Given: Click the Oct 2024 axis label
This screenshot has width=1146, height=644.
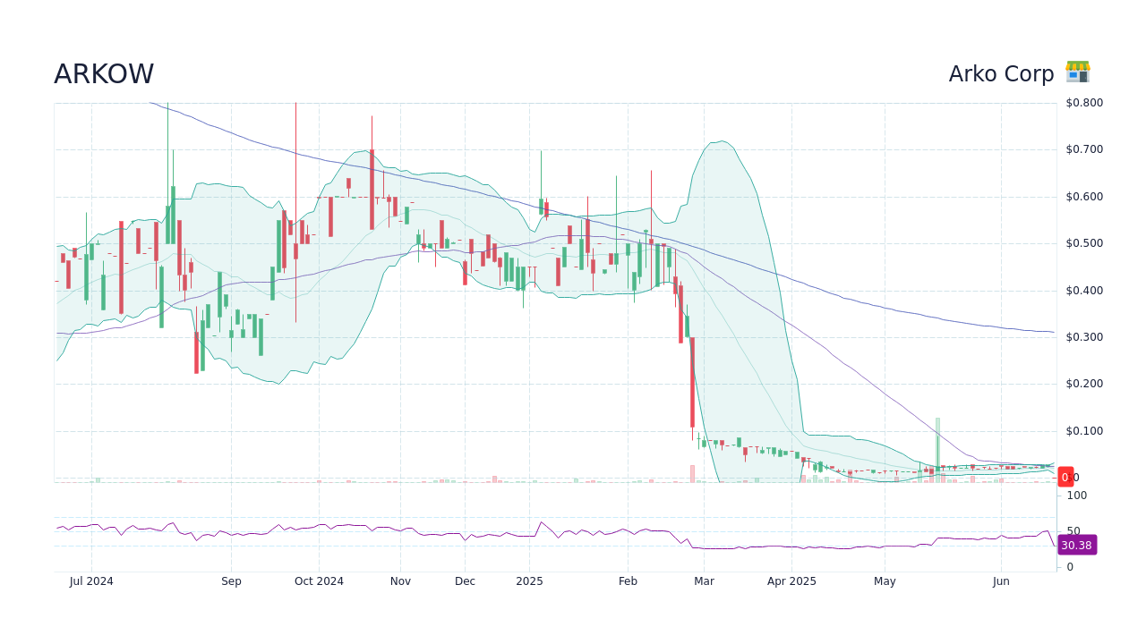Looking at the screenshot, I should [319, 581].
